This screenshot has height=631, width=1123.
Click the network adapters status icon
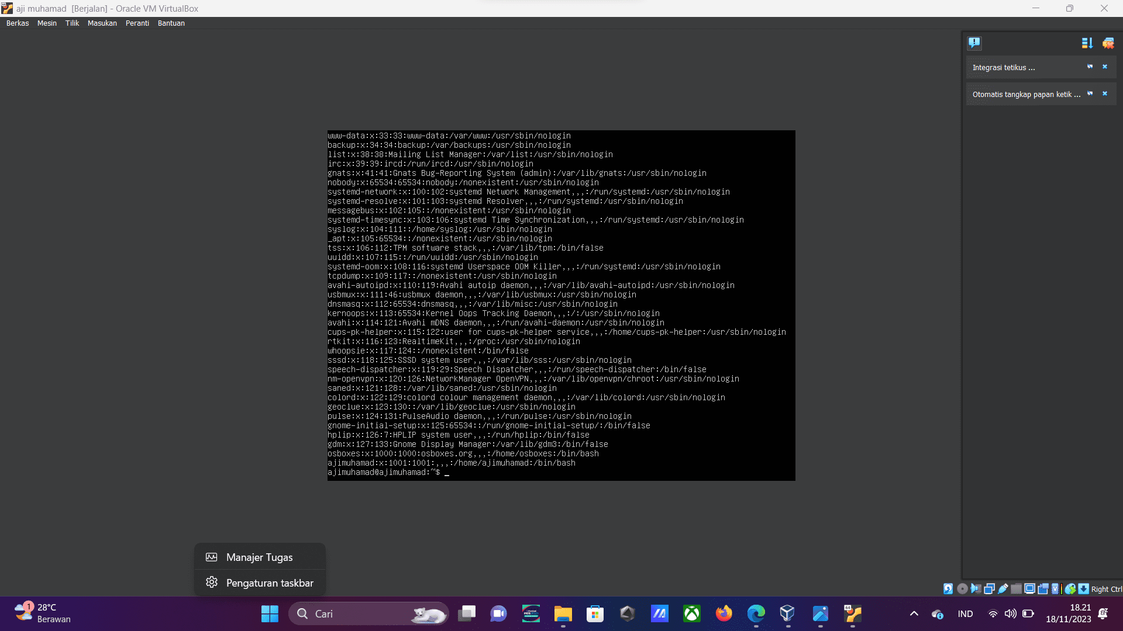[x=989, y=589]
